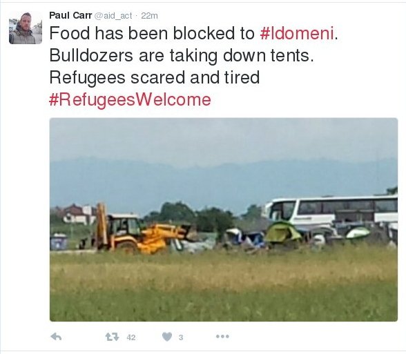Click the 22m timestamp link
The image size is (406, 354).
click(149, 16)
